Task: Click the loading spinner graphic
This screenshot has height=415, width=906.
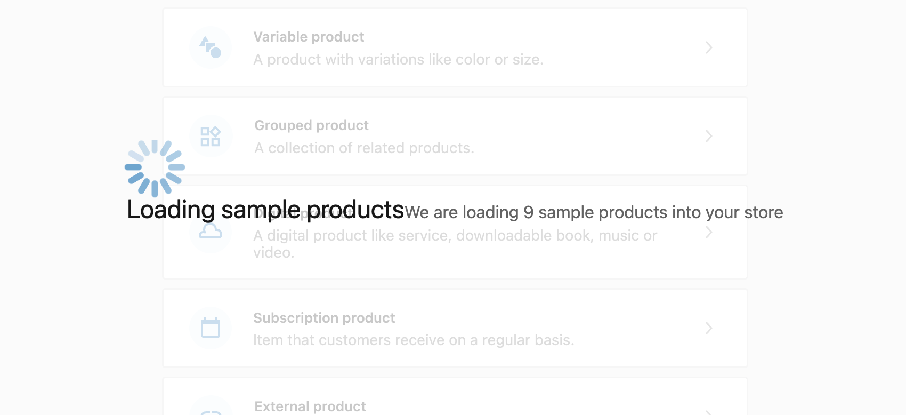Action: pyautogui.click(x=155, y=167)
